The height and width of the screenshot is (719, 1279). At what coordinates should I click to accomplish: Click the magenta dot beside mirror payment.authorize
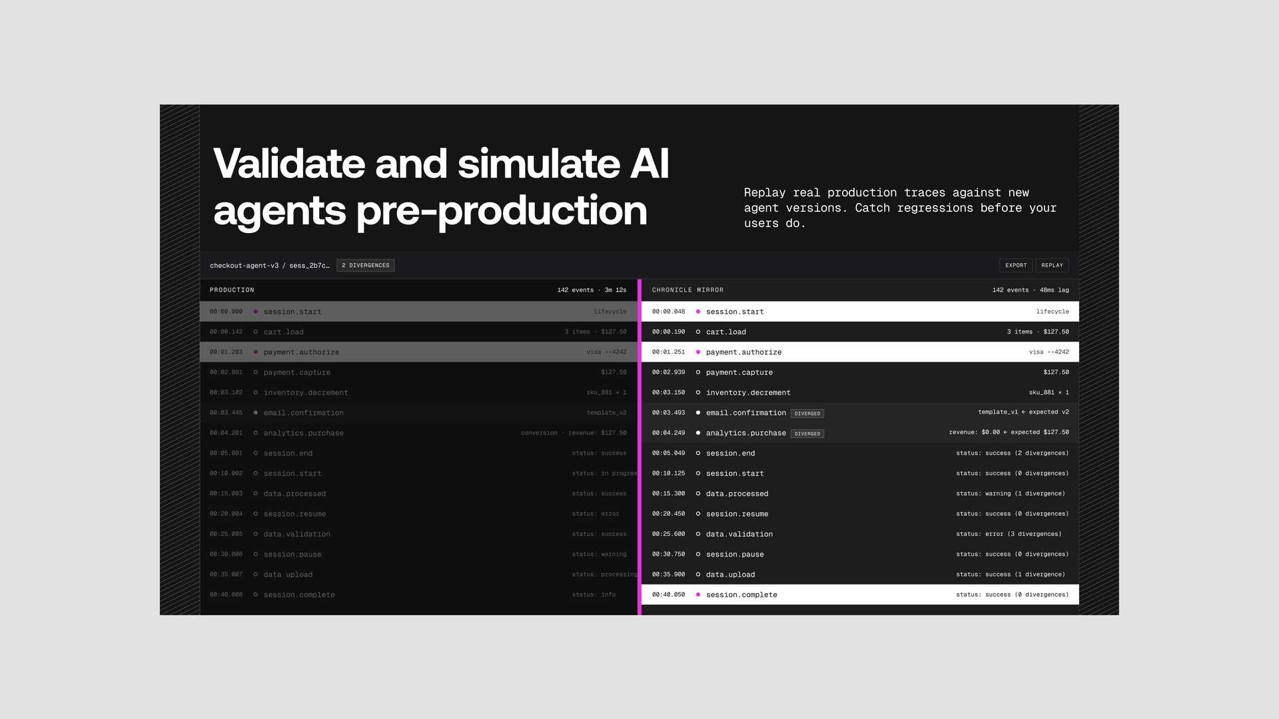[x=698, y=352]
